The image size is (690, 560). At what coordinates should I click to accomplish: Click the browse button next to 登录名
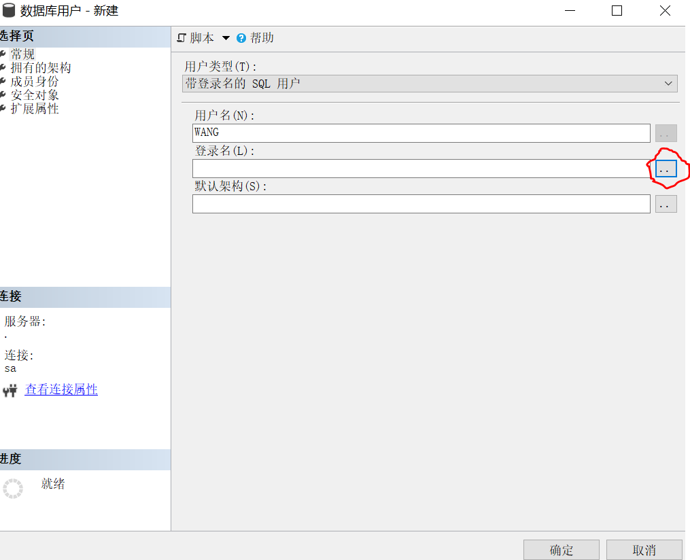[x=666, y=168]
